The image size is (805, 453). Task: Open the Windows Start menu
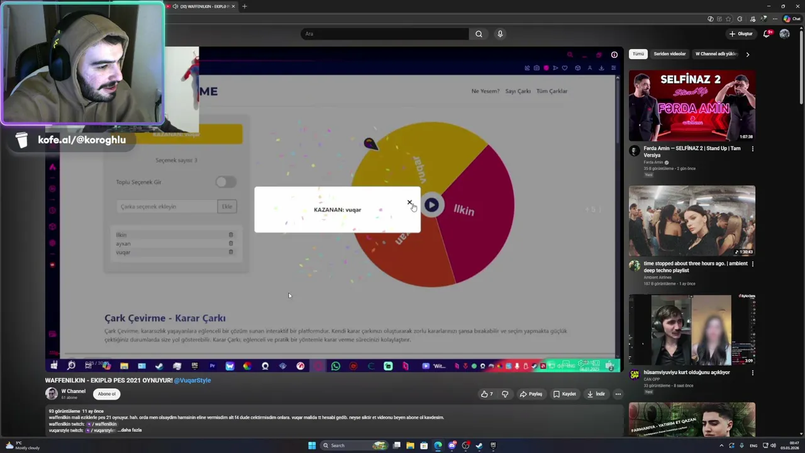click(x=312, y=445)
